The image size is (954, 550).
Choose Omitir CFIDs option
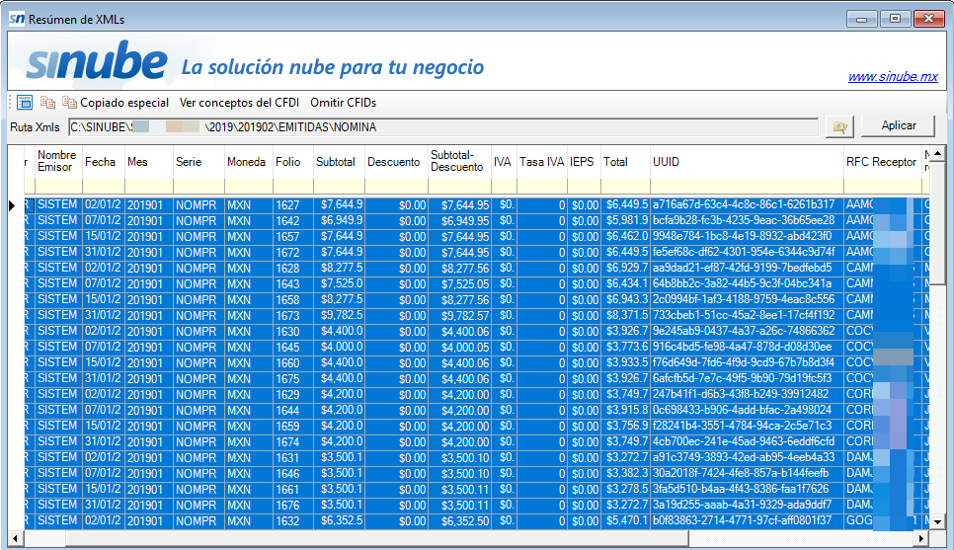pyautogui.click(x=343, y=103)
